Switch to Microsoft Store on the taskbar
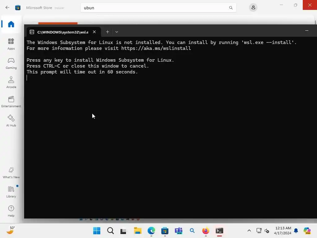This screenshot has height=238, width=317. click(165, 231)
